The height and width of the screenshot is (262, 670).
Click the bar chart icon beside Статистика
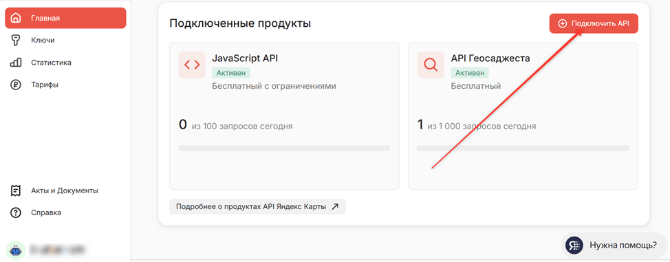(15, 63)
